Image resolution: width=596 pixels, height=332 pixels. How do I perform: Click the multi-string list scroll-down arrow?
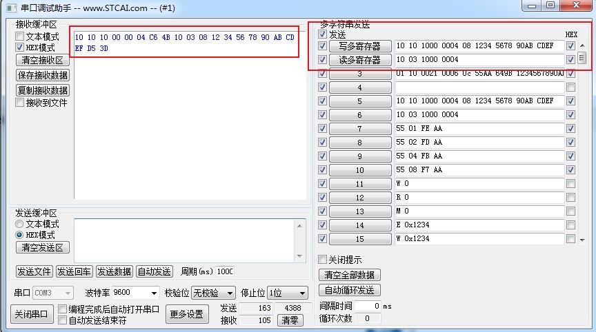[x=582, y=240]
